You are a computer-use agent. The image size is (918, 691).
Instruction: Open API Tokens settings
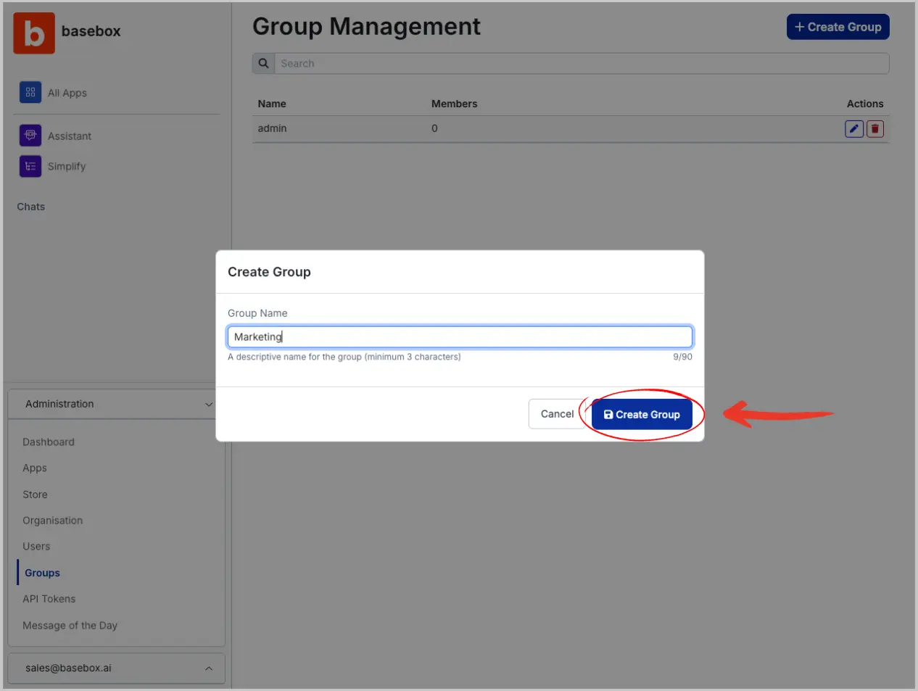point(49,599)
